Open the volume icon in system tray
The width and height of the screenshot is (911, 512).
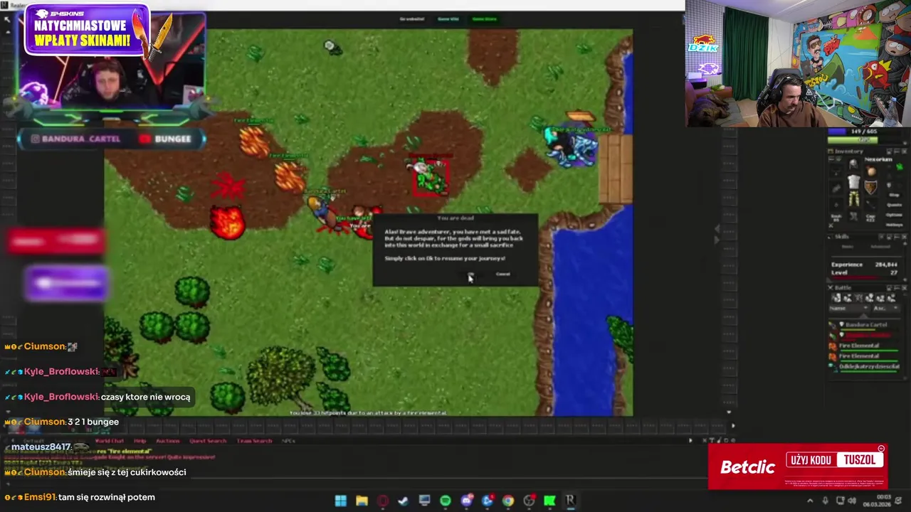(851, 501)
